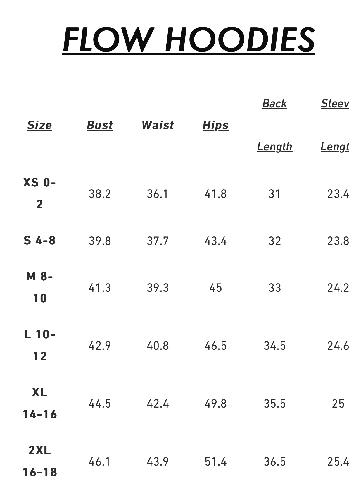Image resolution: width=349 pixels, height=496 pixels.
Task: Select back length 34.5 for size L
Action: pyautogui.click(x=274, y=346)
